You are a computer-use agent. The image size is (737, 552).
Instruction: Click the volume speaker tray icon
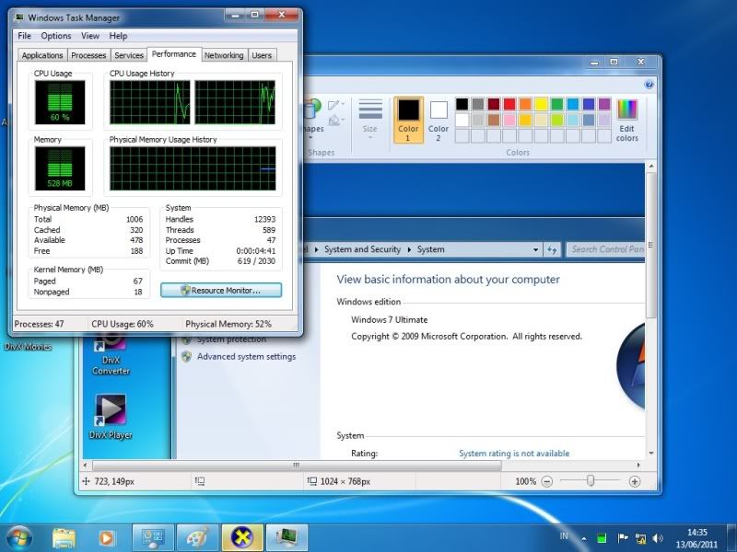coord(658,538)
